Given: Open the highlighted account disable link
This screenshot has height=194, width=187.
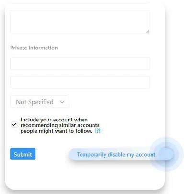Looking at the screenshot, I should pos(116,155).
